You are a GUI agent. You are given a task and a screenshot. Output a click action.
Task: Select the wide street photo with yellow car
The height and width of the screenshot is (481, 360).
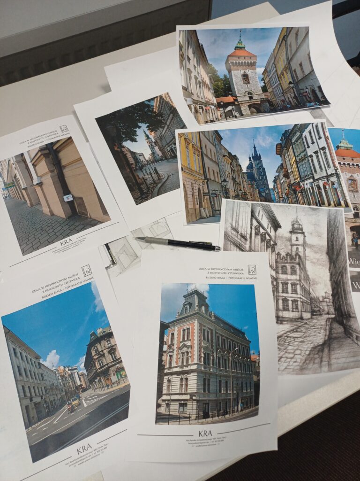coord(66,371)
